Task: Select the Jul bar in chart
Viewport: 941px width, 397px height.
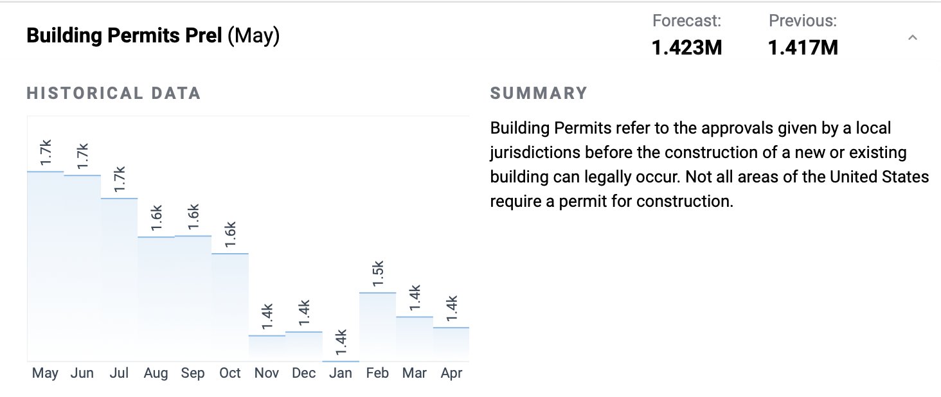Action: tap(120, 279)
